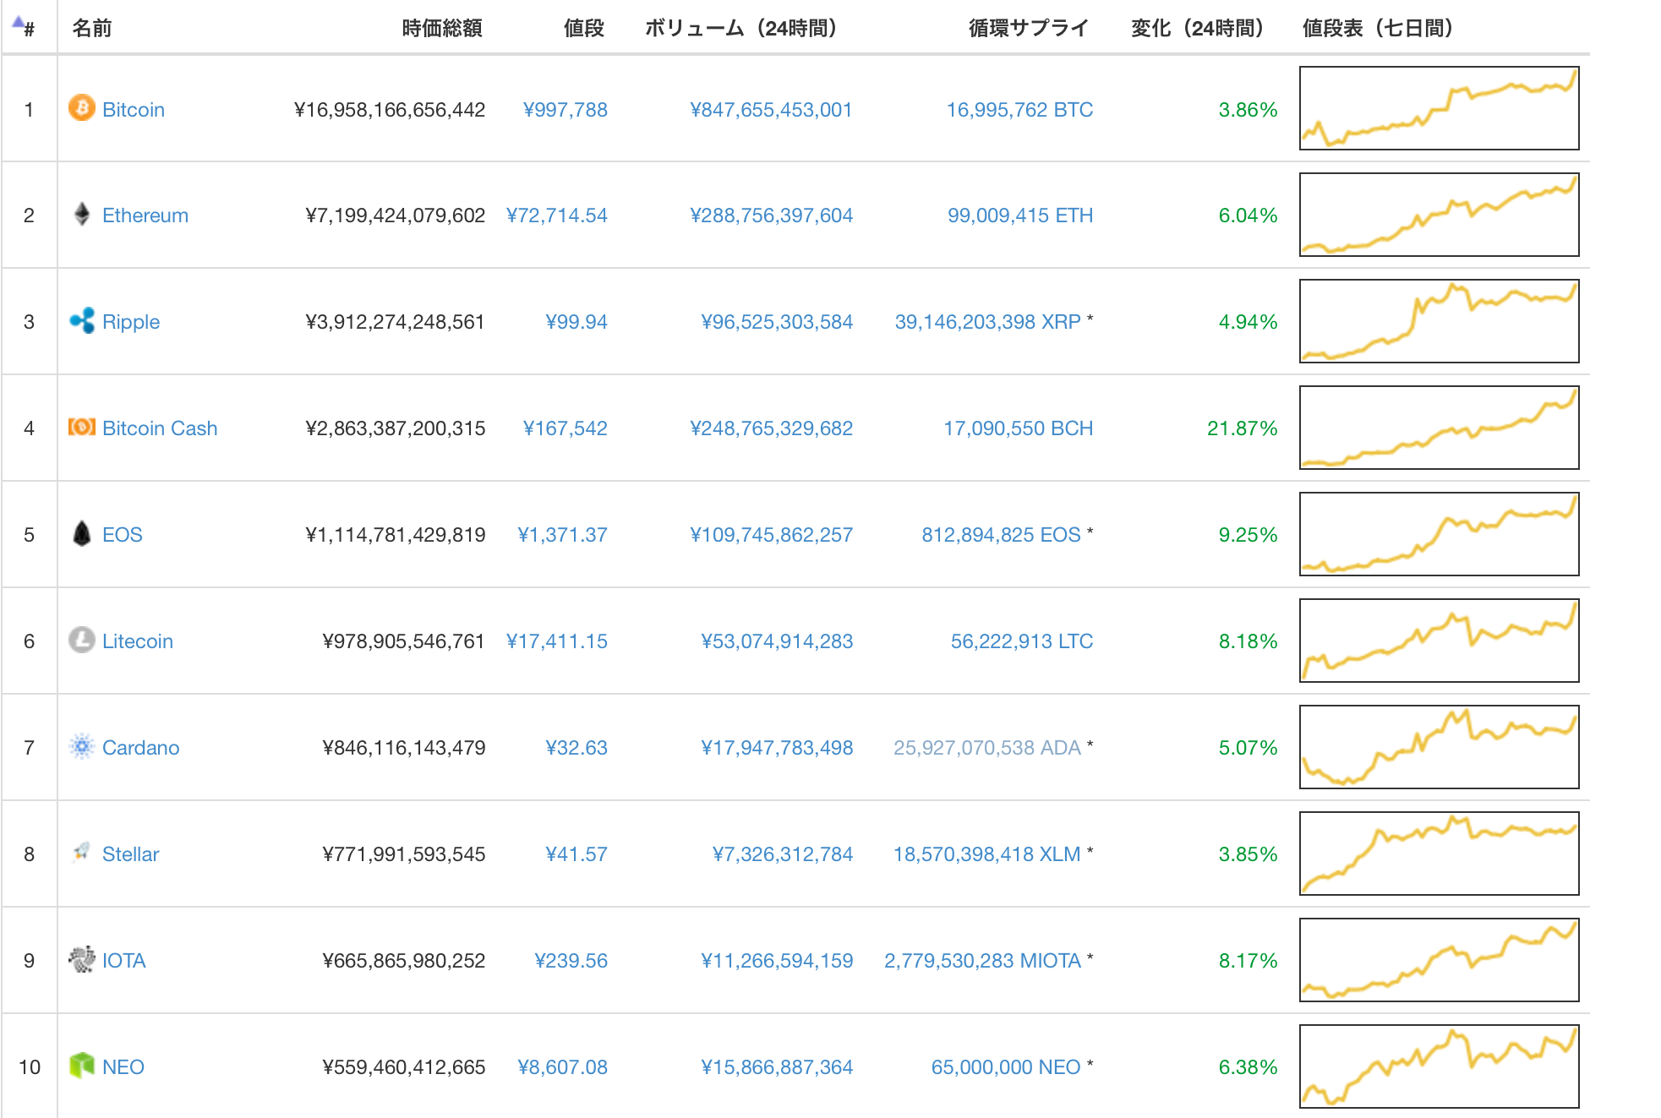Viewport: 1661px width, 1118px height.
Task: Open the Ethereum name link
Action: [145, 215]
